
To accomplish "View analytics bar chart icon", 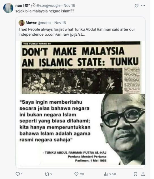I will [x=106, y=174].
